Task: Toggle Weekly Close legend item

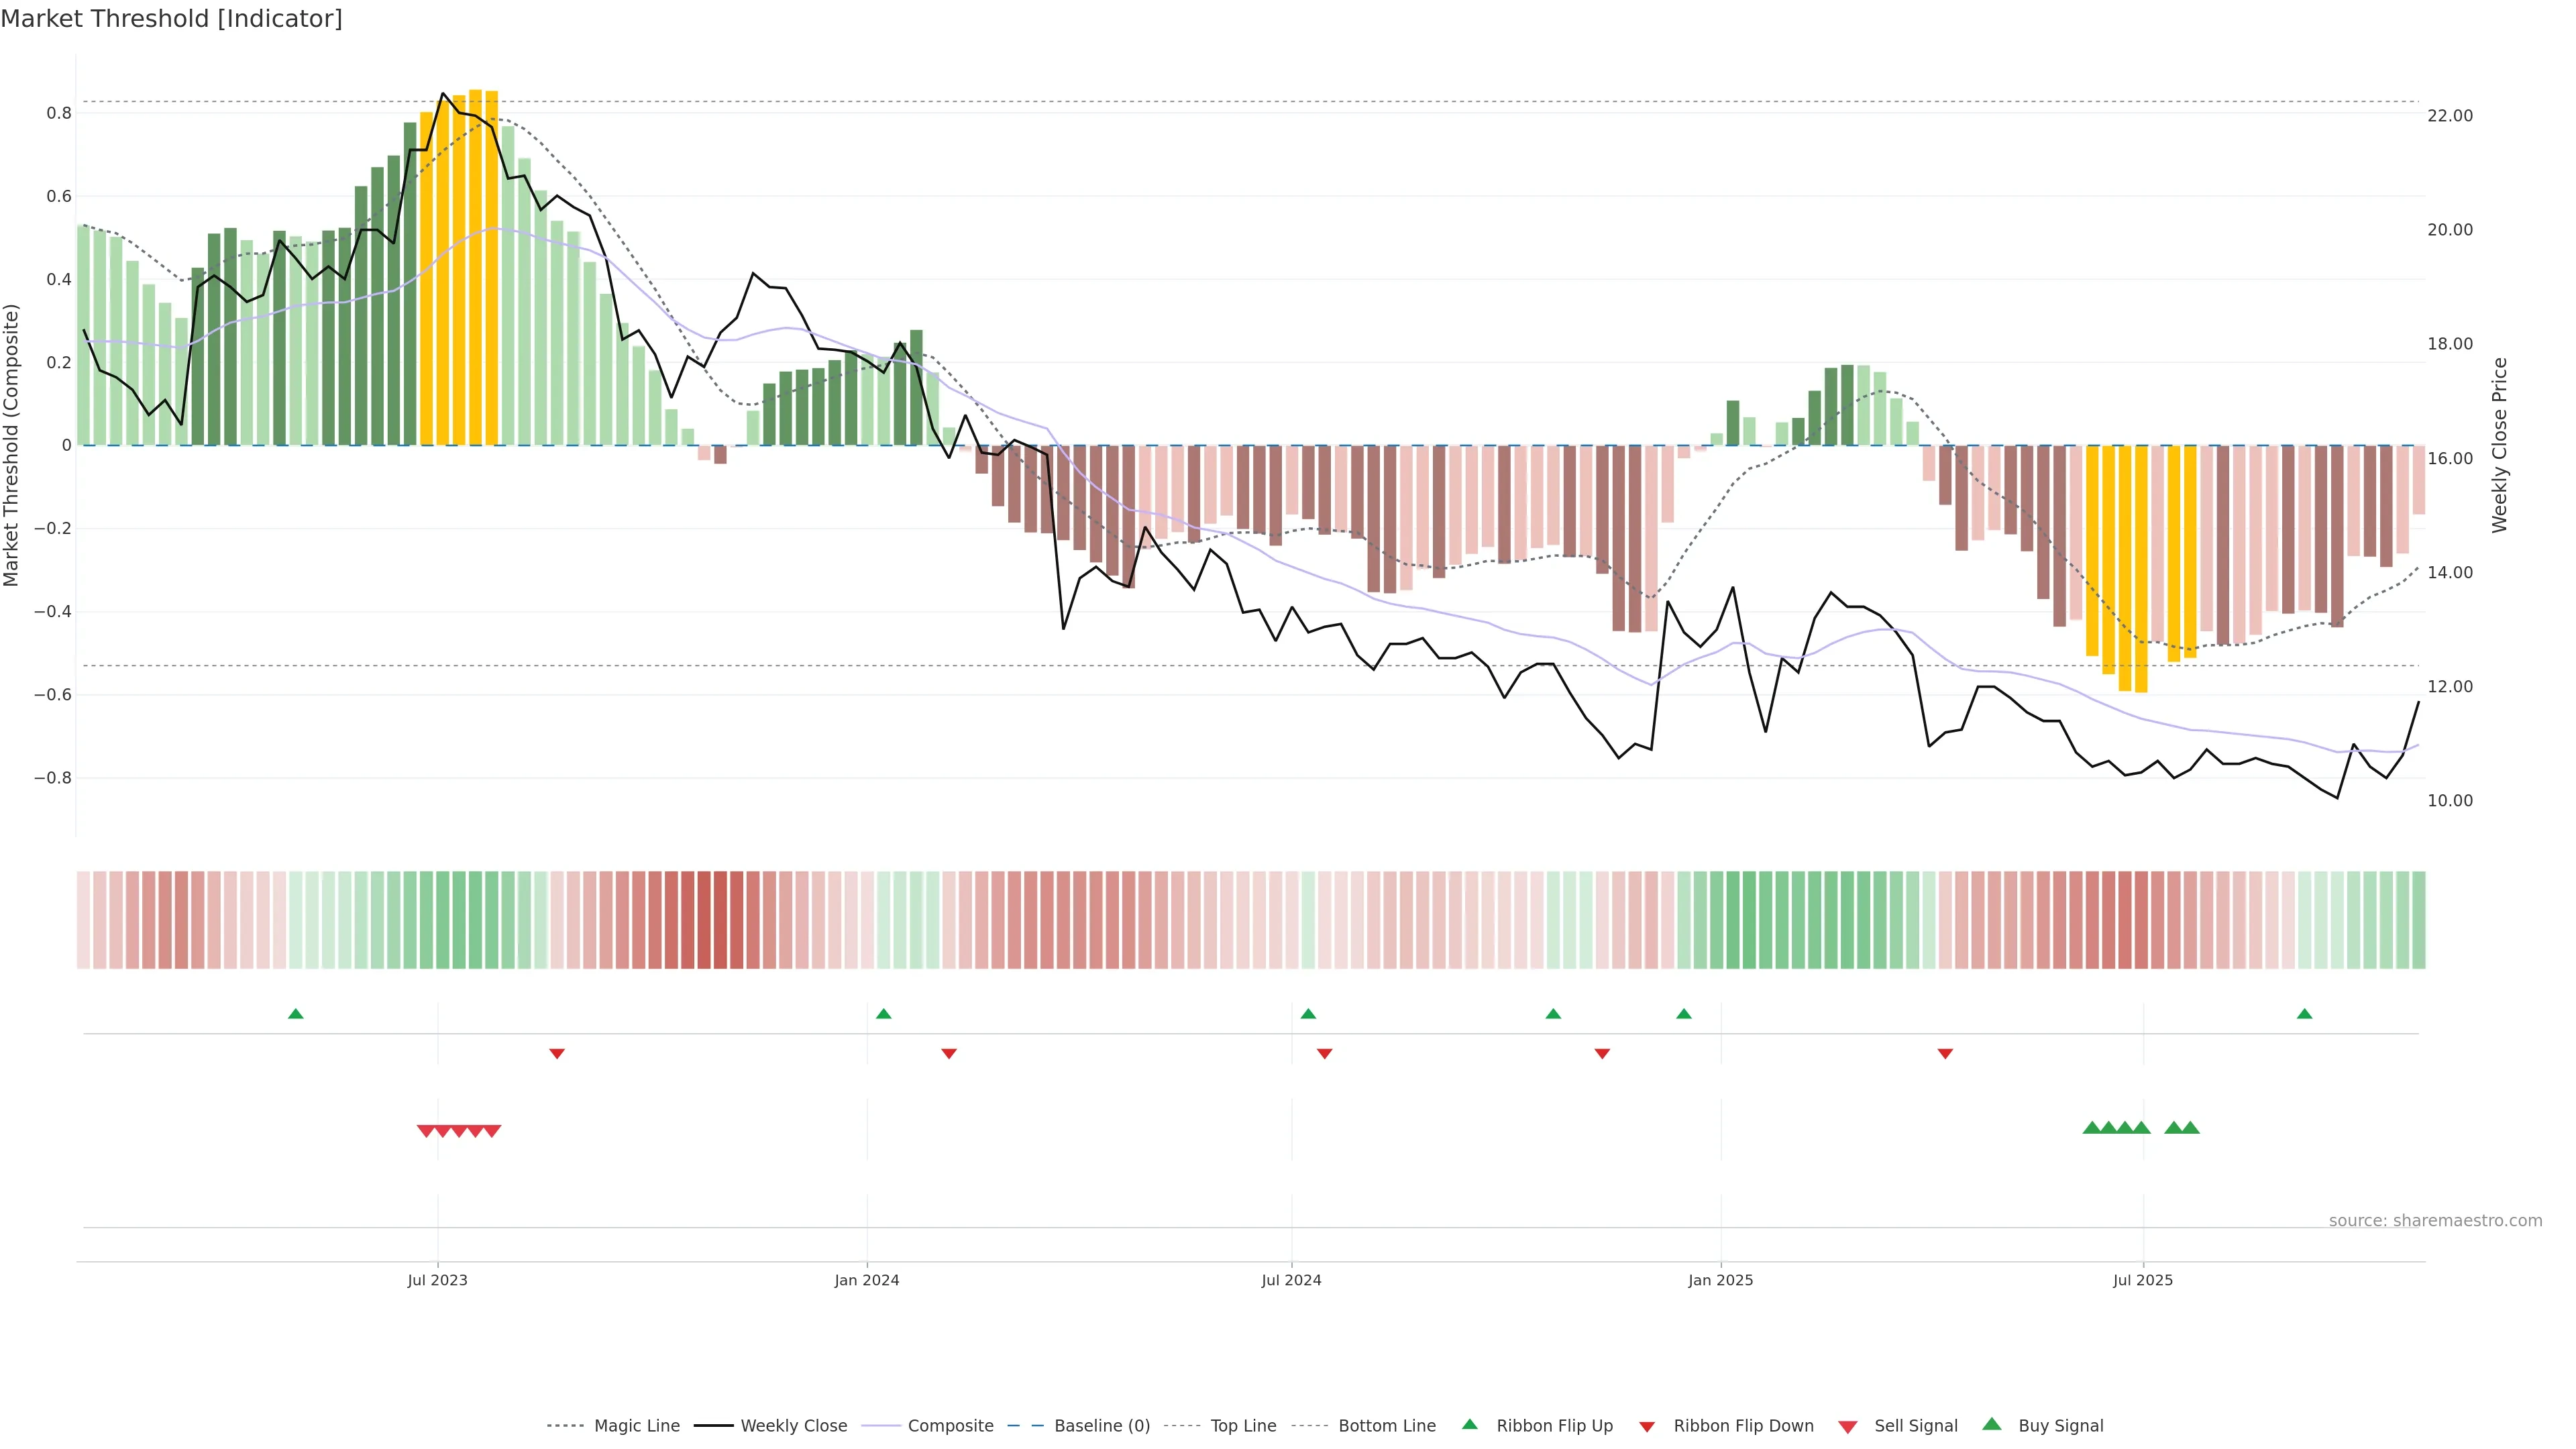Action: [x=793, y=1426]
